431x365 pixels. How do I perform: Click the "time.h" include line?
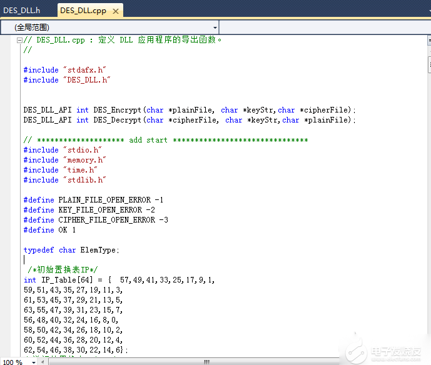tap(79, 170)
